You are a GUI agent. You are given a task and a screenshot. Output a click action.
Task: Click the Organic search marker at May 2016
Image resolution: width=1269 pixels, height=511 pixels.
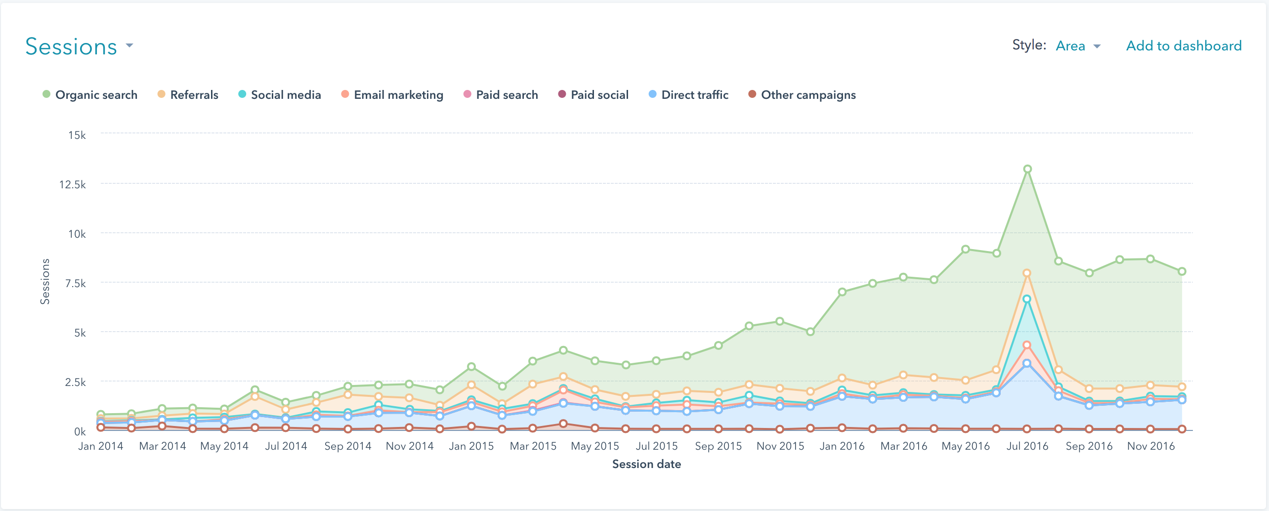pos(966,249)
